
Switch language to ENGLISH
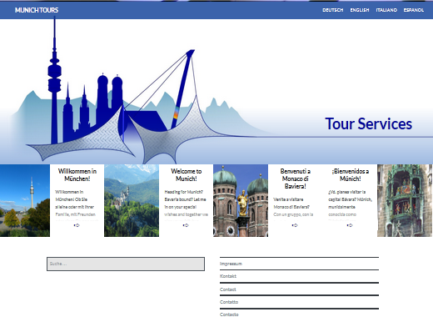coord(360,10)
